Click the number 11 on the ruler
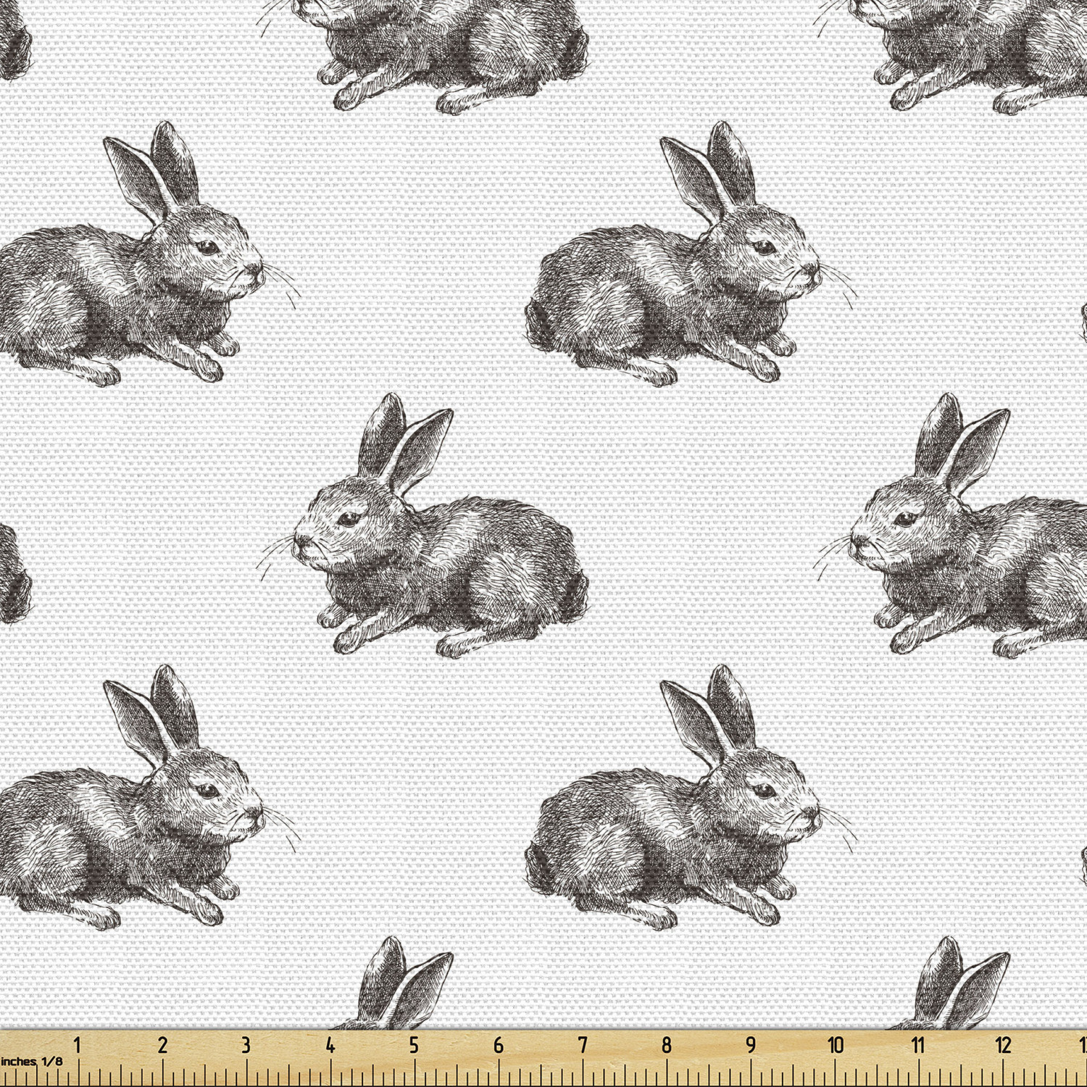The height and width of the screenshot is (1087, 1087). tap(918, 1045)
